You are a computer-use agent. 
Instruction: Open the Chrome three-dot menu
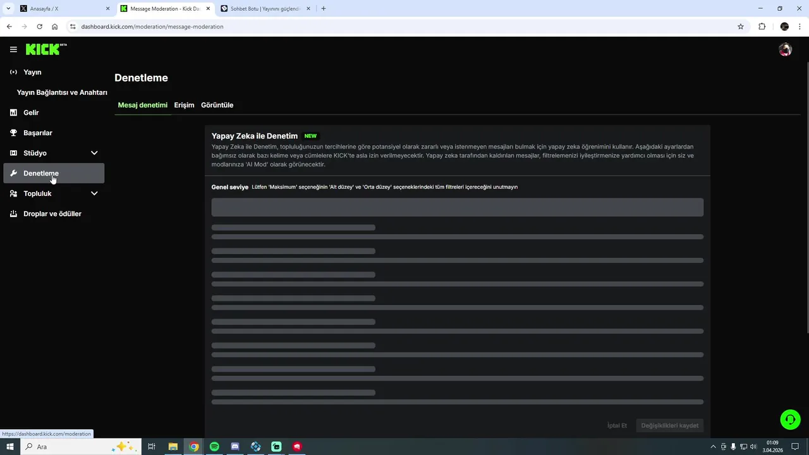pyautogui.click(x=801, y=27)
